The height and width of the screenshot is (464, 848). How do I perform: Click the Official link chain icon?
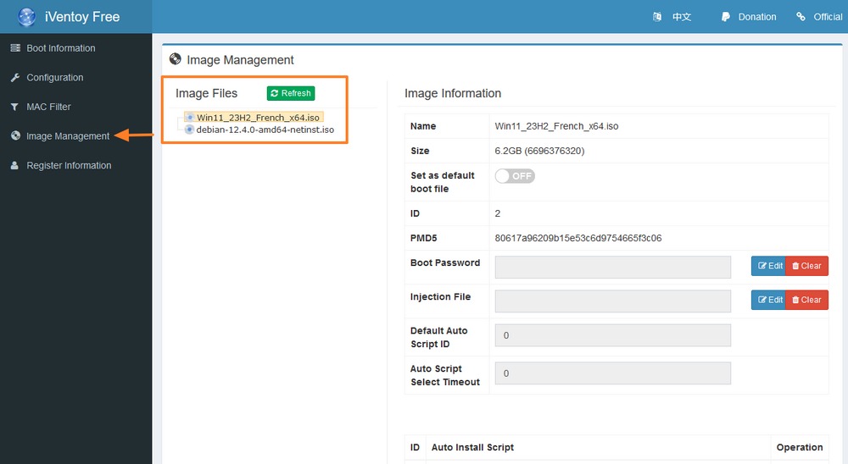801,17
